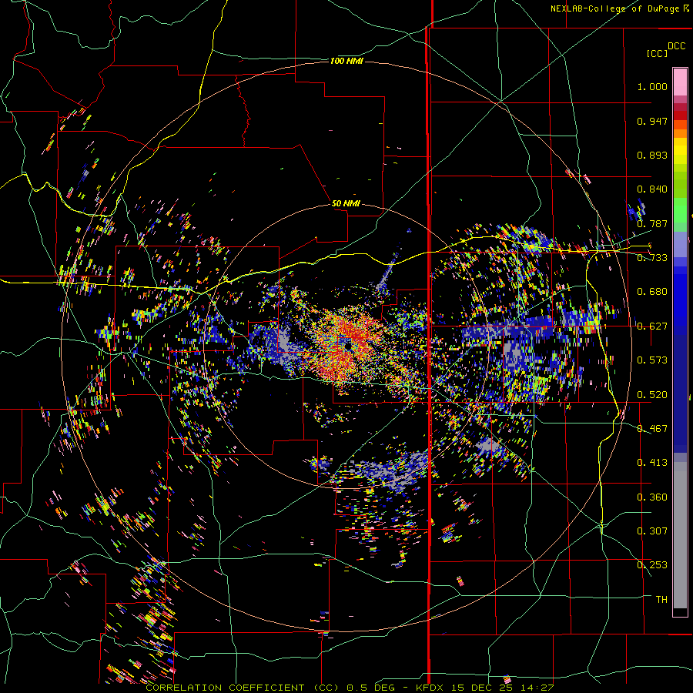Select the 0.573 scale value
693x693 pixels.
coord(652,360)
